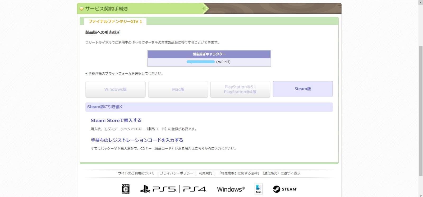Screen dimensions: 423x197
Task: Open 特定商取引に関する法律 footer link
Action: pos(259,173)
